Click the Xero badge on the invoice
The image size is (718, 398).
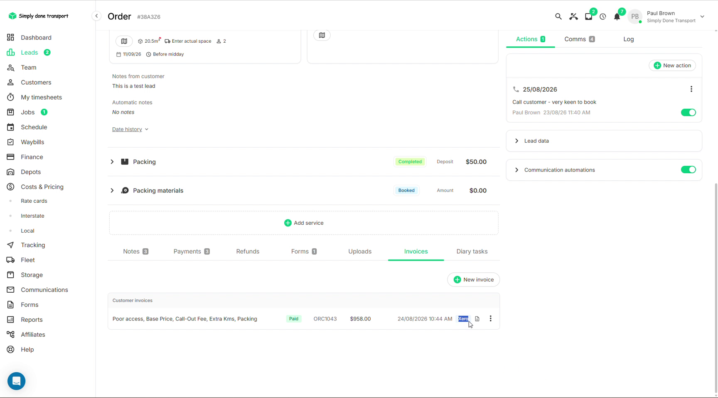coord(463,319)
